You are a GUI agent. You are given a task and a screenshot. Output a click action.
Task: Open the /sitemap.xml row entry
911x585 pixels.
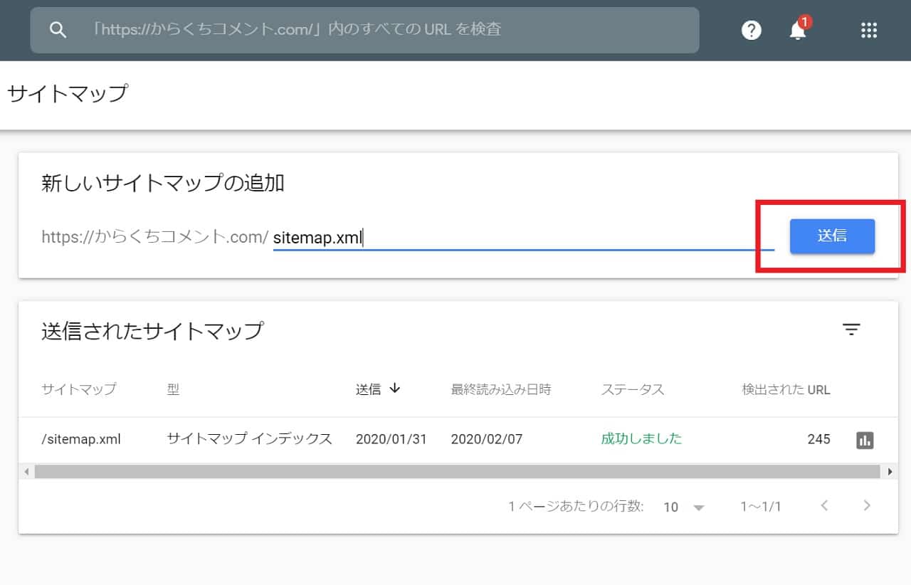[x=81, y=439]
